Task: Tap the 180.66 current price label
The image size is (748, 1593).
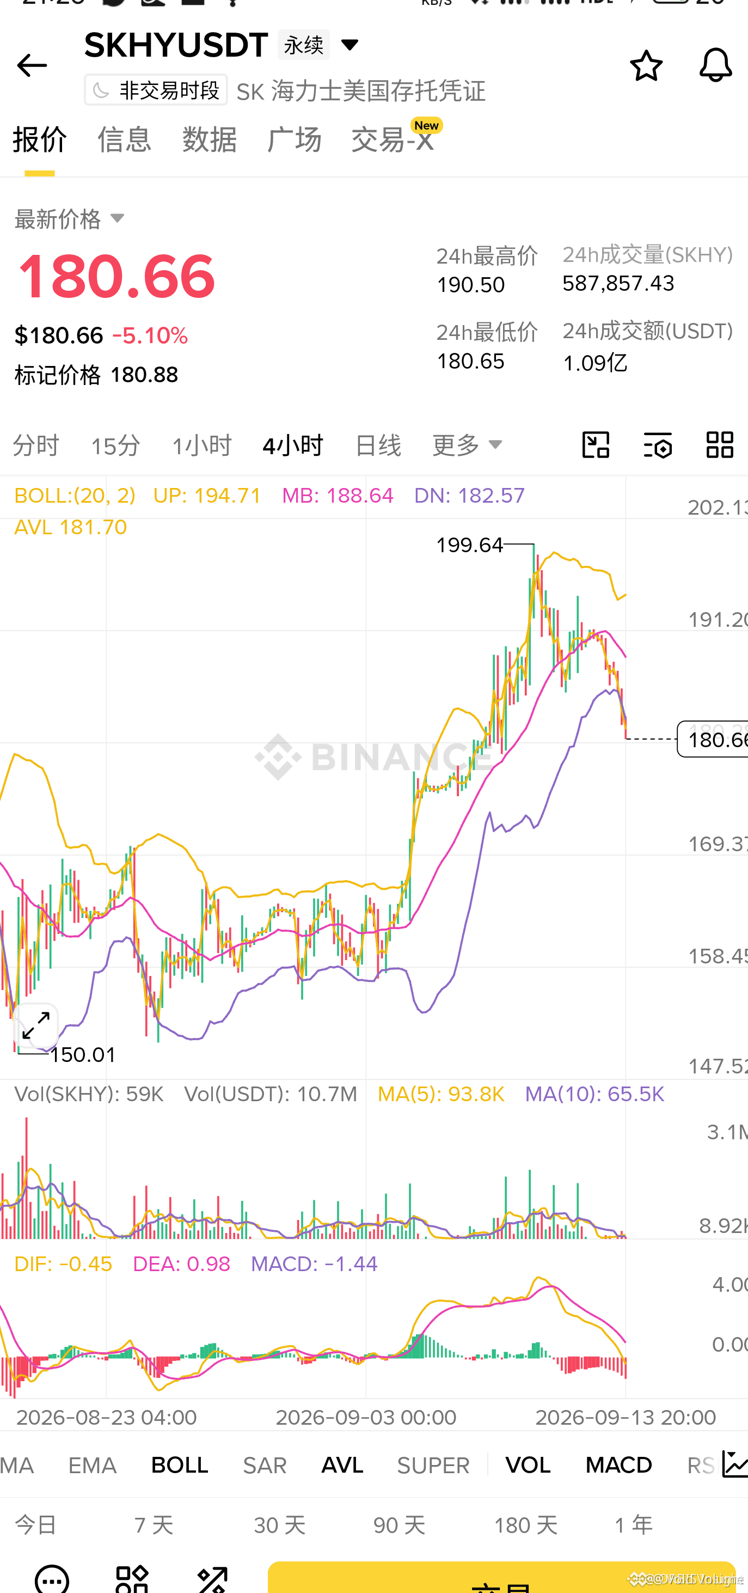Action: 715,739
